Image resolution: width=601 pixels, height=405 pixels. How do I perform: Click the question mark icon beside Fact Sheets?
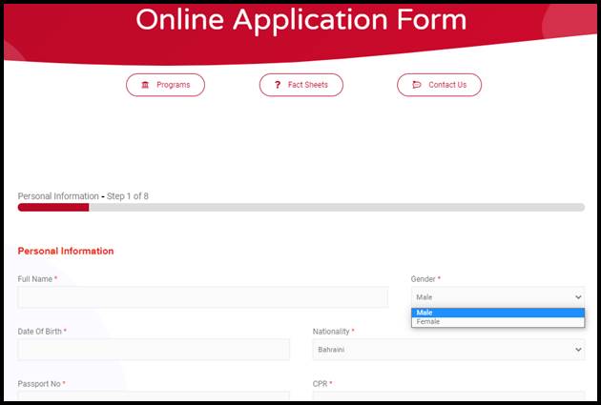(276, 85)
